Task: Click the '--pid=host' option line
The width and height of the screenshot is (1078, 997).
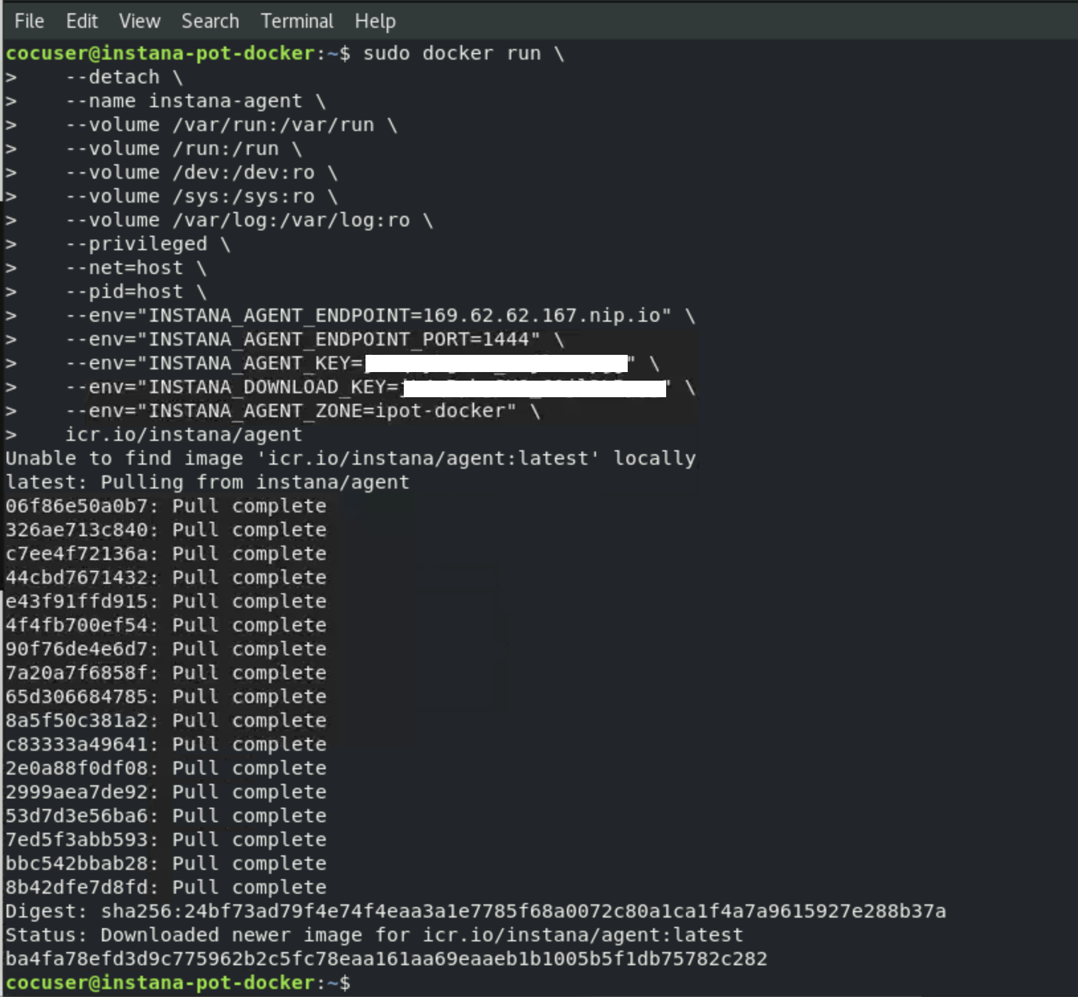Action: coord(136,292)
